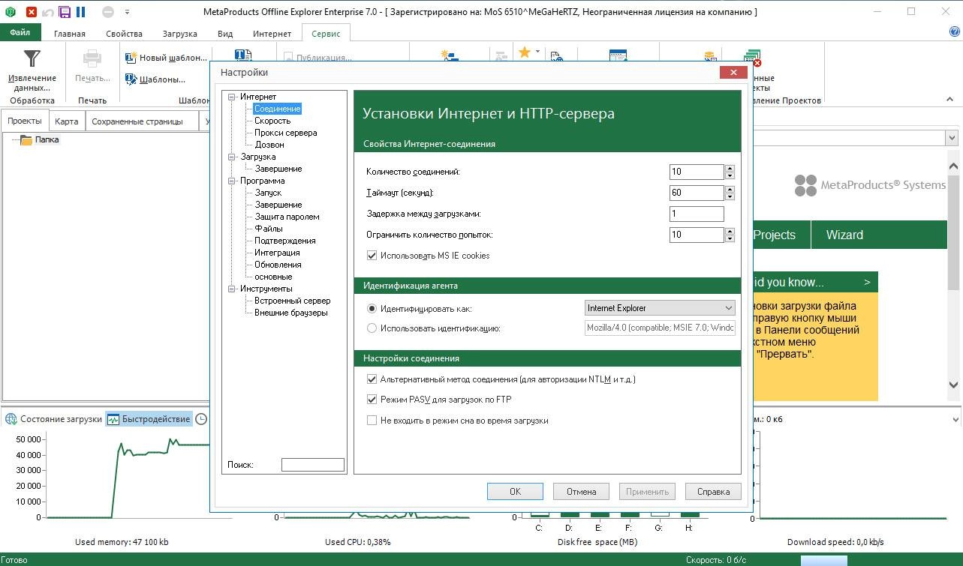Click the orange database icon in ribbon
The width and height of the screenshot is (963, 566).
click(x=709, y=55)
